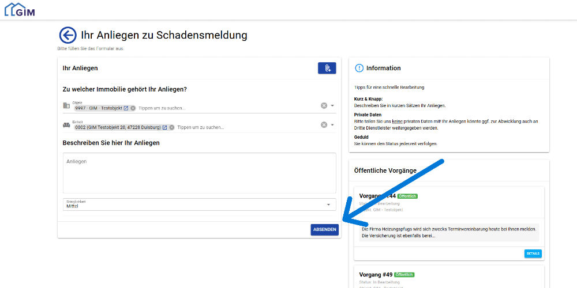Viewport: 577px width, 288px height.
Task: Open Details of the first Vorgang card
Action: point(533,253)
